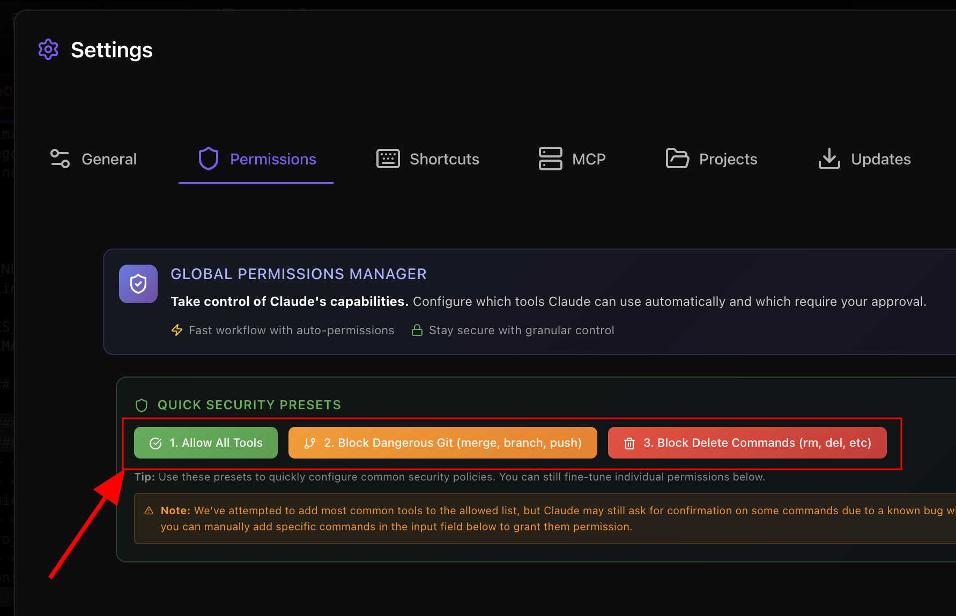Click the Projects folder icon
The width and height of the screenshot is (956, 616).
tap(677, 159)
